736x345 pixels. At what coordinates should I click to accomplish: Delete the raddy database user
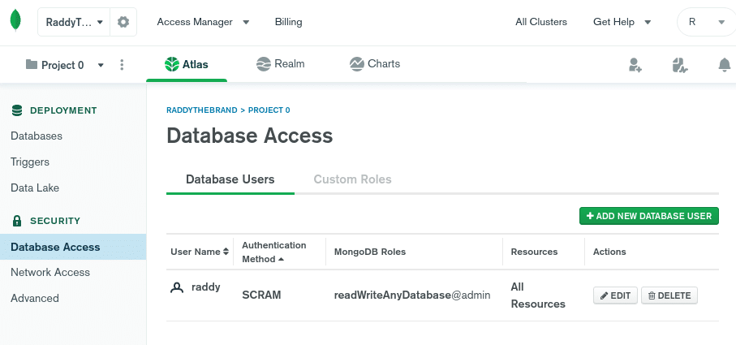(669, 295)
